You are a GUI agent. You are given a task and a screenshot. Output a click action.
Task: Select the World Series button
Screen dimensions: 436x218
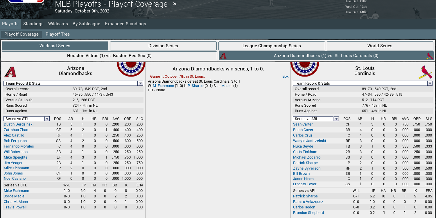380,46
